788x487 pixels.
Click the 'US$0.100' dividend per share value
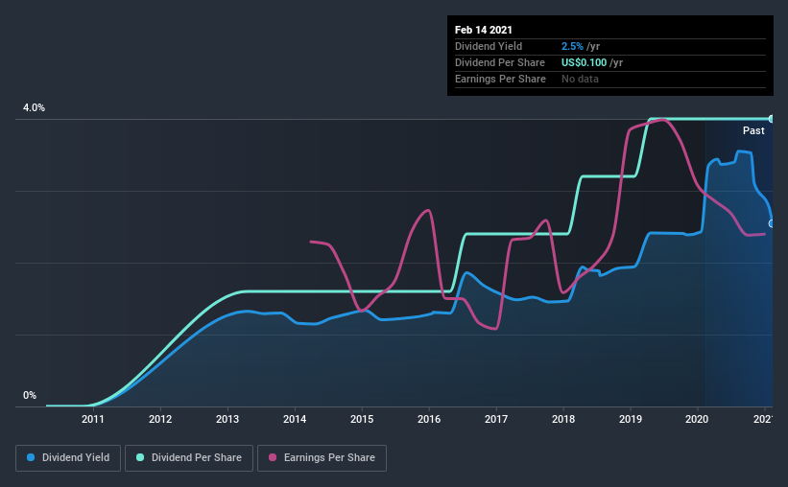[x=584, y=62]
